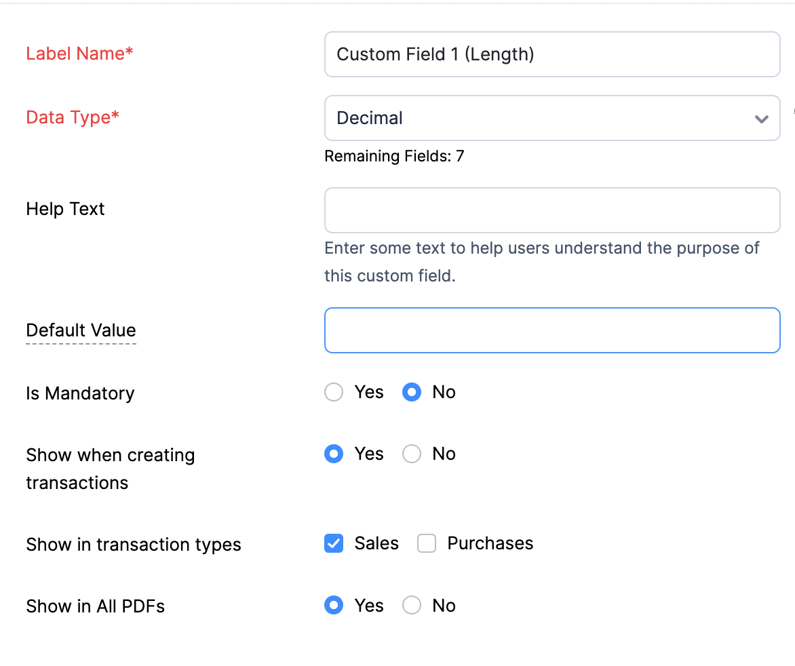795x666 pixels.
Task: Select Yes for Is Mandatory
Action: click(334, 393)
